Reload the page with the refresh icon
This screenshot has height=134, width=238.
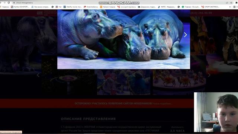9,3
